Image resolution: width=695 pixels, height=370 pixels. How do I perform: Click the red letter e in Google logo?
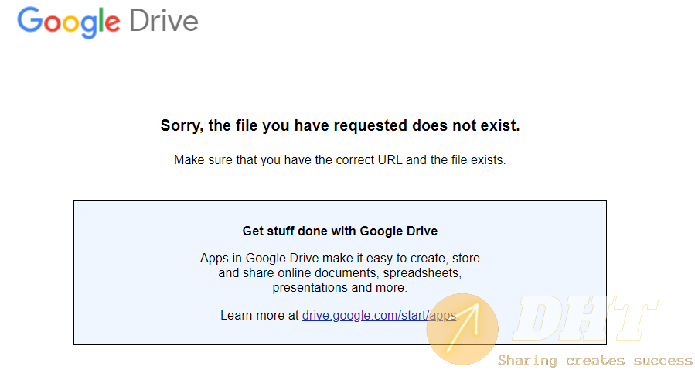(x=113, y=23)
